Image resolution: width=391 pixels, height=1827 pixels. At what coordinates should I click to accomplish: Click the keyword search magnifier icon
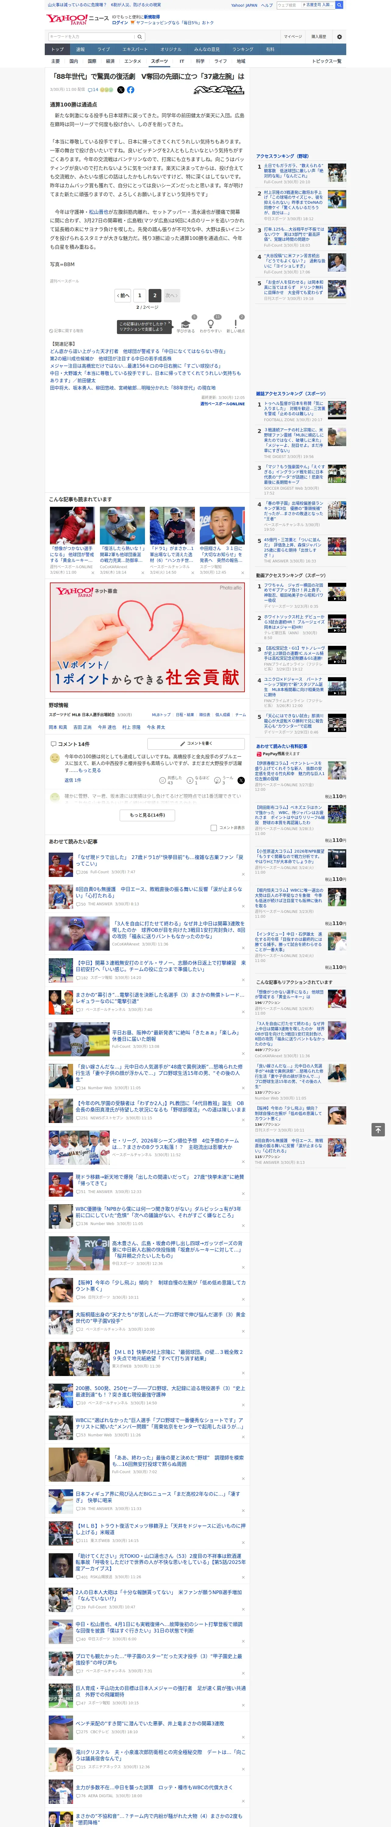[x=140, y=37]
